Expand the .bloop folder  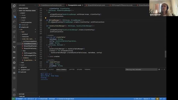23,15
